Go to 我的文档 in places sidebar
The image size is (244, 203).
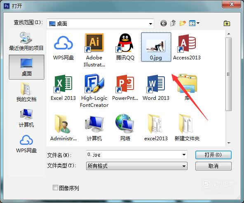coord(26,92)
